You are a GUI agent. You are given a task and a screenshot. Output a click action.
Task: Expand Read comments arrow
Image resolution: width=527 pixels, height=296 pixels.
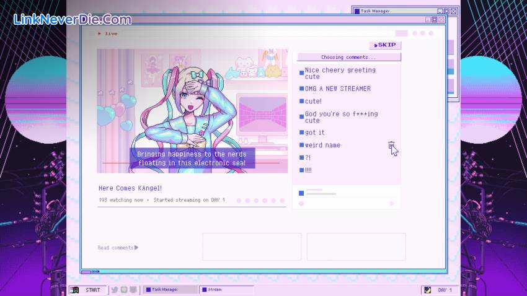[x=136, y=248]
